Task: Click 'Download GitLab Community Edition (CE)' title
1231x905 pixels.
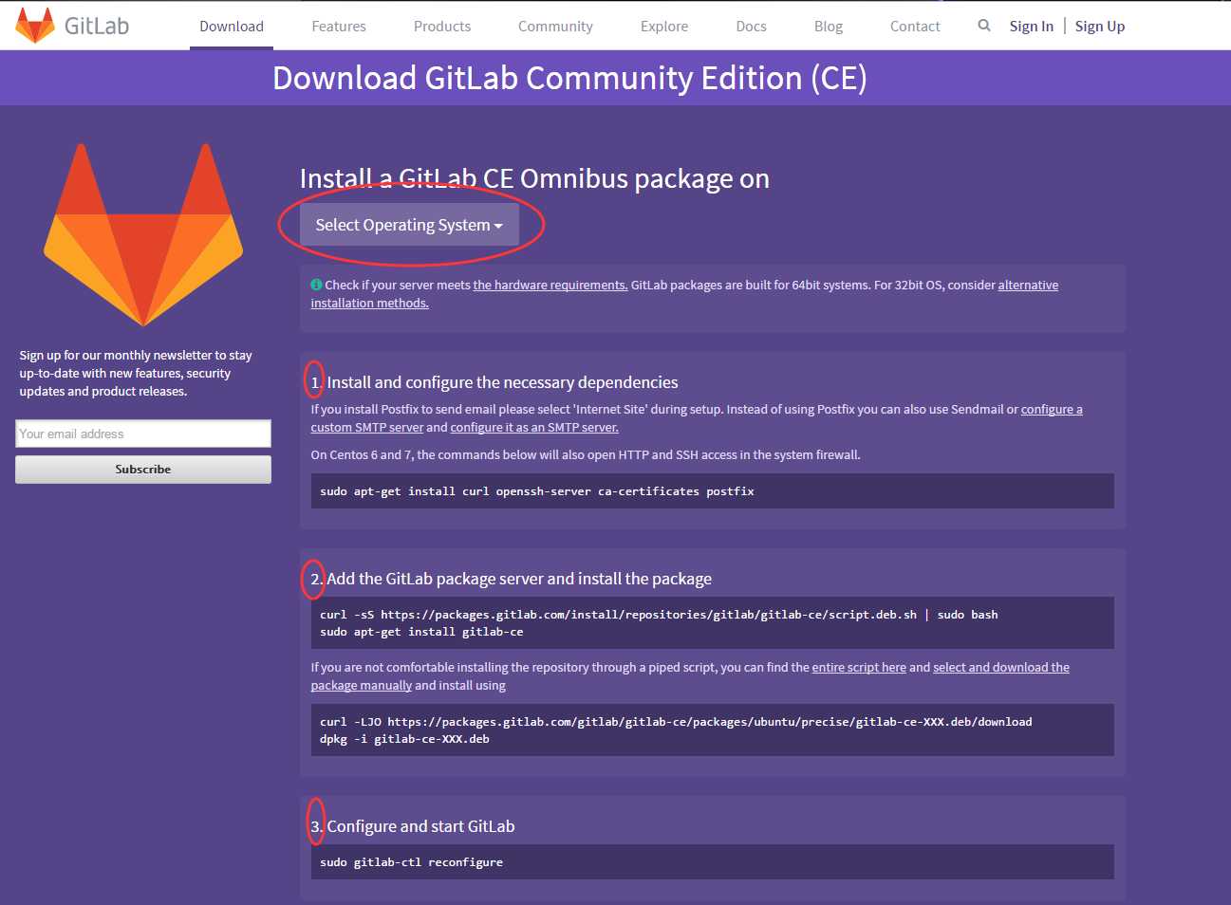Action: pyautogui.click(x=569, y=78)
